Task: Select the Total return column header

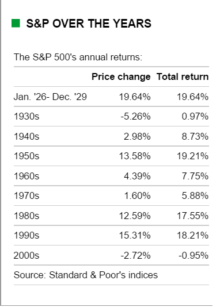Action: [183, 76]
